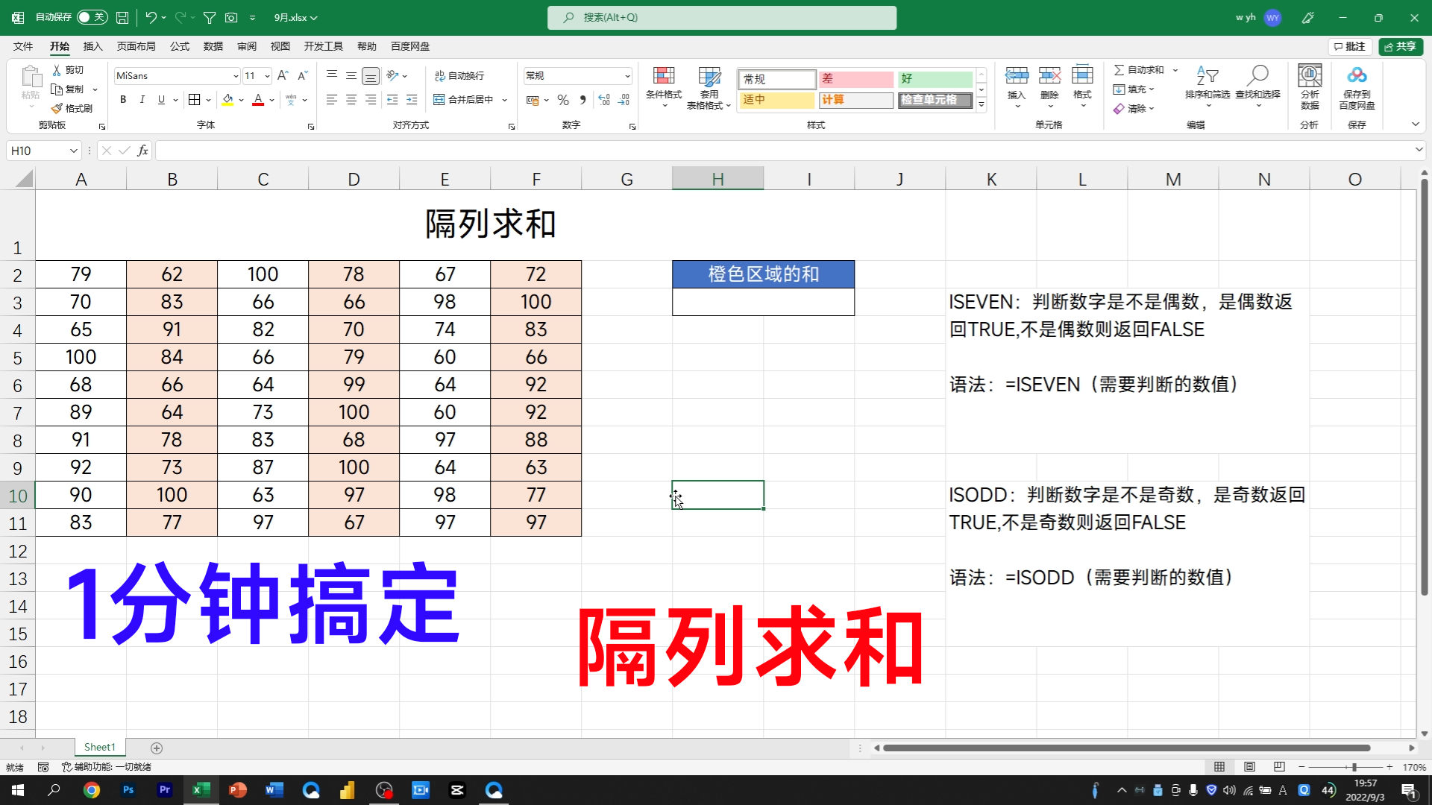Screen dimensions: 1432x805
Task: Click the Sort and Filter icon
Action: [x=1207, y=76]
